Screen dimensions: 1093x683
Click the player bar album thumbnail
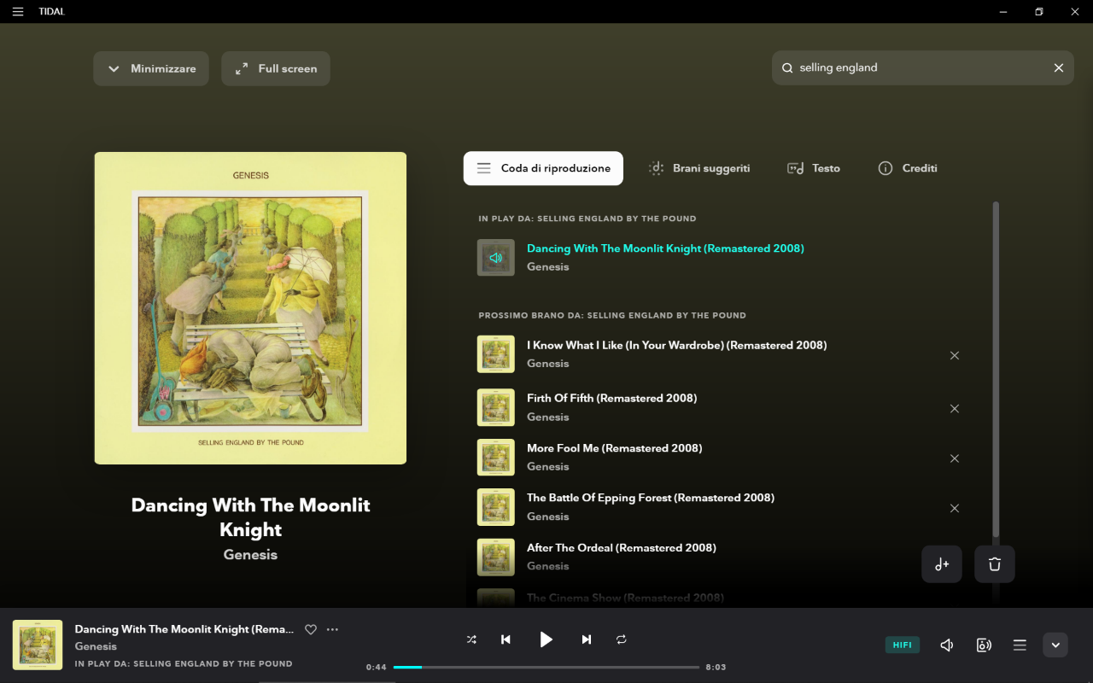(38, 645)
